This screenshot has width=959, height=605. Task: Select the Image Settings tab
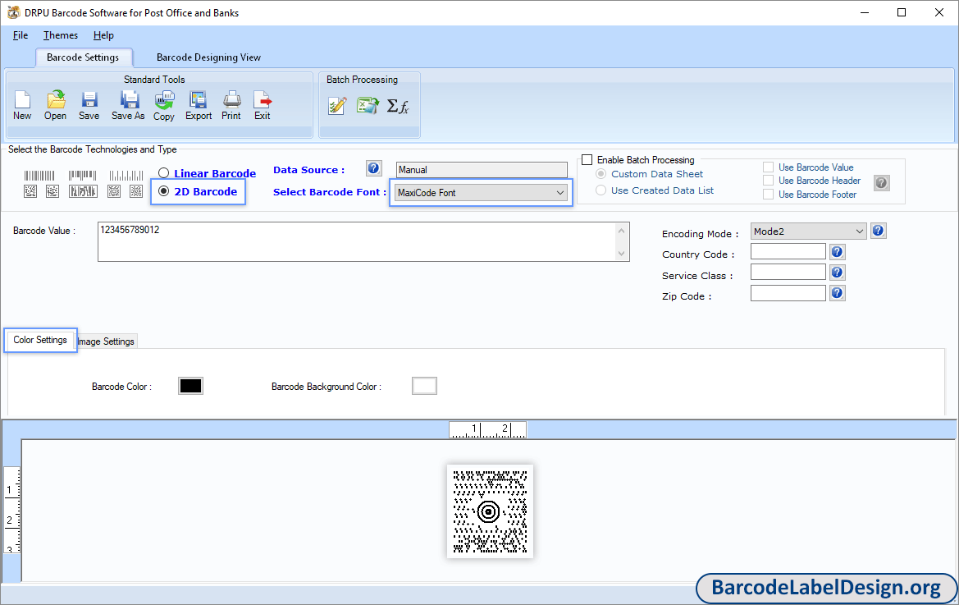coord(106,341)
